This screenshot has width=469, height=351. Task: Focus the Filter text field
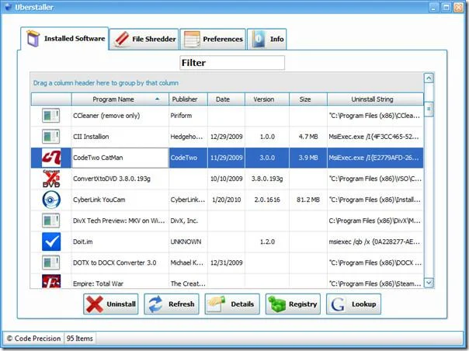pos(232,63)
